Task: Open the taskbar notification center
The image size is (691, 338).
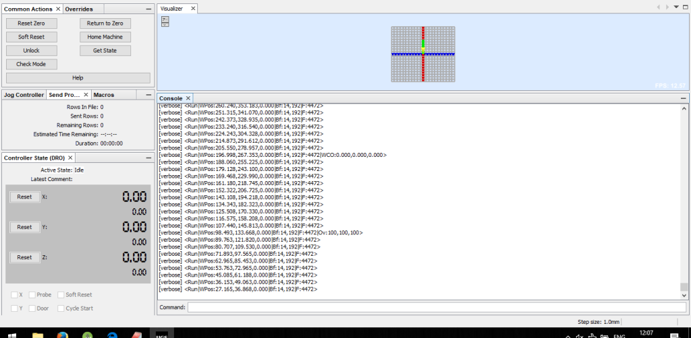Action: coord(675,334)
